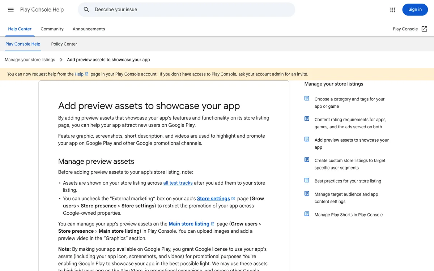Select the Policy Center sub-tab

pos(64,44)
